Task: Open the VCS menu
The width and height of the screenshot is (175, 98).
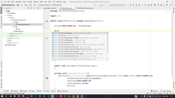Action: coord(54,2)
